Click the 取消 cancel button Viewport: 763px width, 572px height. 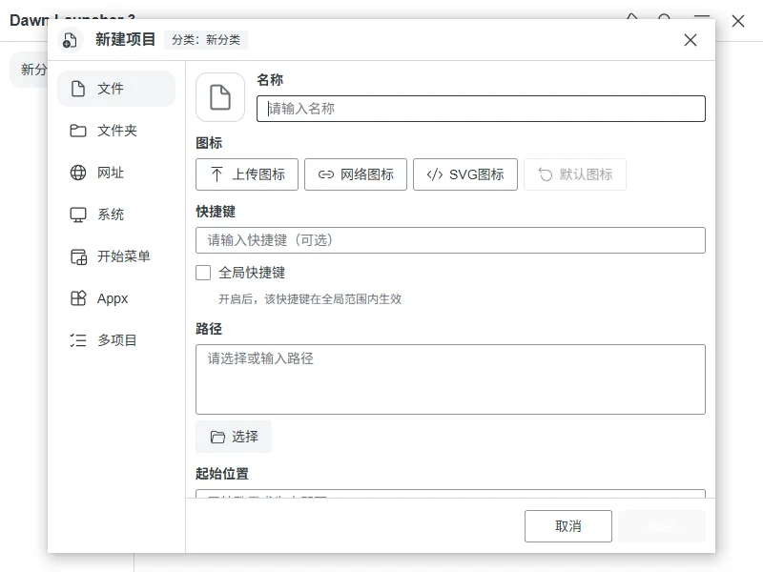[x=567, y=526]
